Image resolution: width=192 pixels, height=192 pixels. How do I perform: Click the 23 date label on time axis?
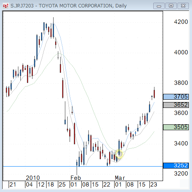(154, 185)
